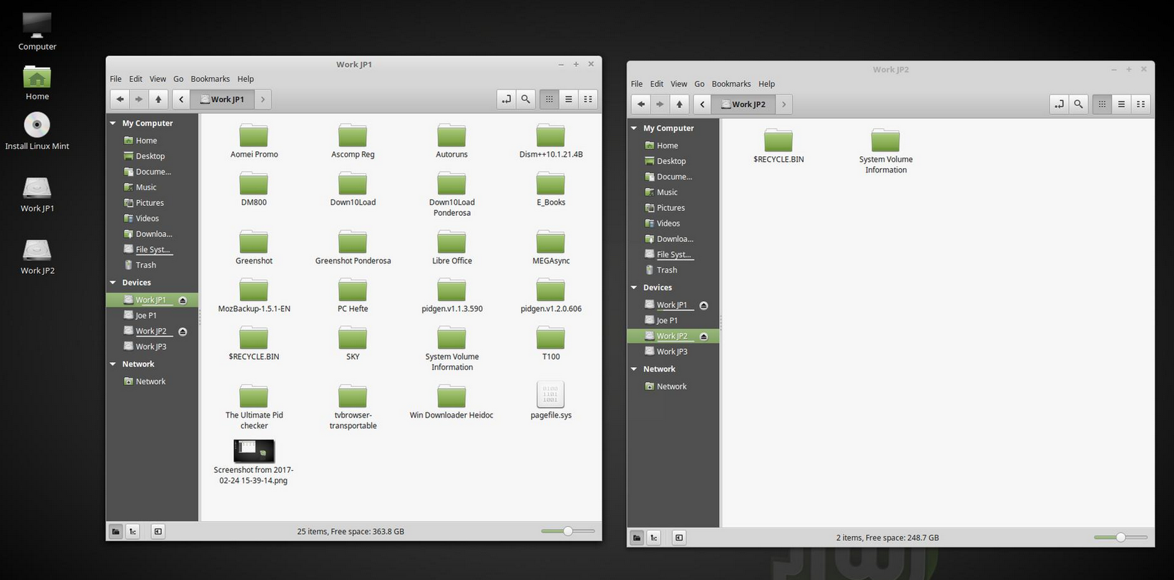Hide the sidebar in Work JP2 status bar
This screenshot has width=1174, height=580.
click(x=679, y=537)
